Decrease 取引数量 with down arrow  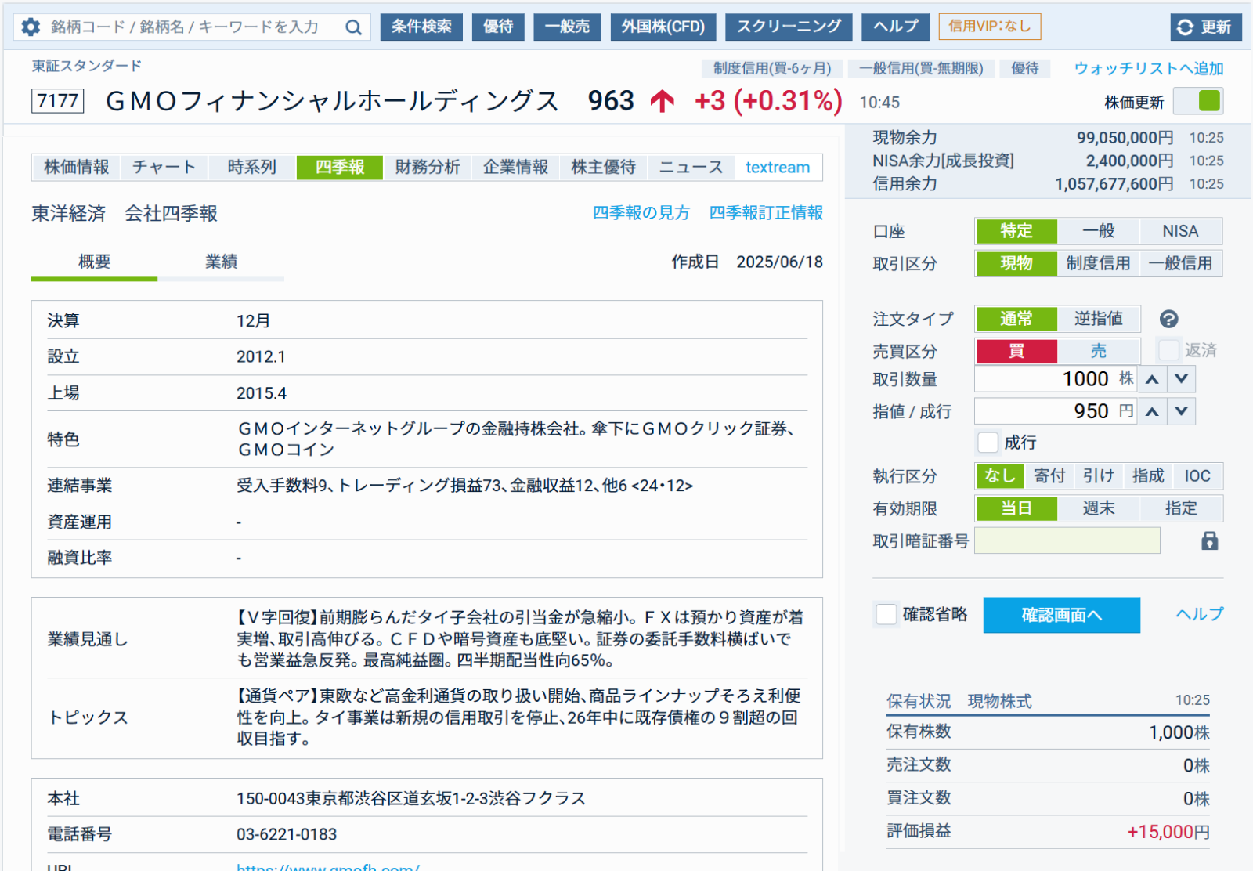click(x=1181, y=379)
